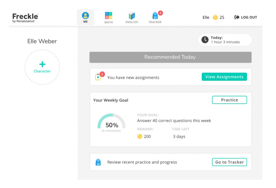Click the Log Out link
This screenshot has height=188, width=276.
[246, 18]
